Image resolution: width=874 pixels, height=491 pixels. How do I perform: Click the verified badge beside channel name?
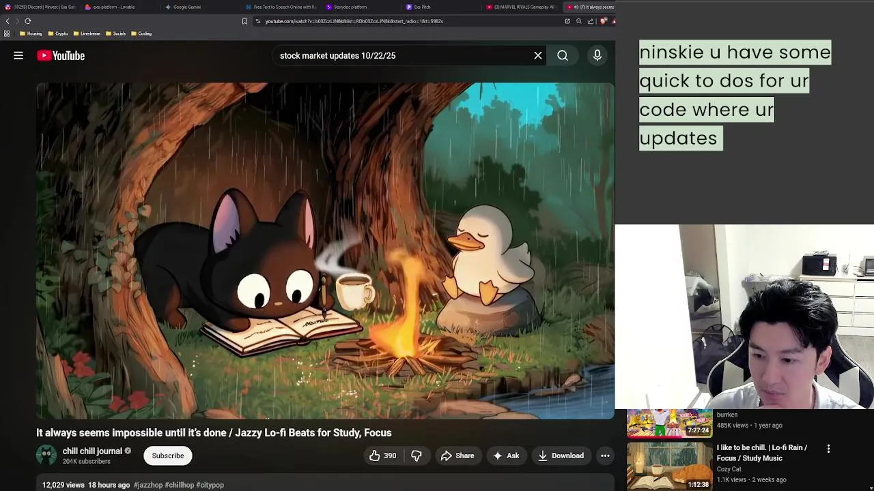click(x=128, y=451)
